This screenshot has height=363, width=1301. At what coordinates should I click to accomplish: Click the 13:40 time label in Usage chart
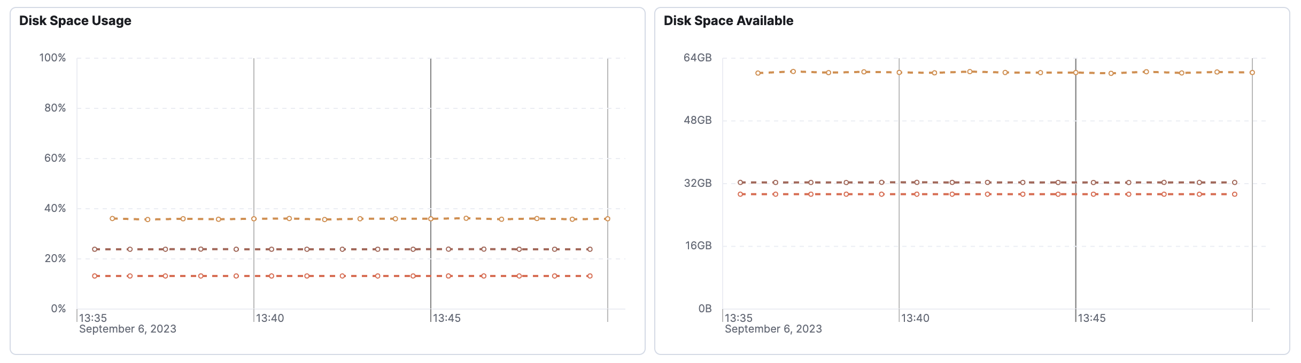270,318
